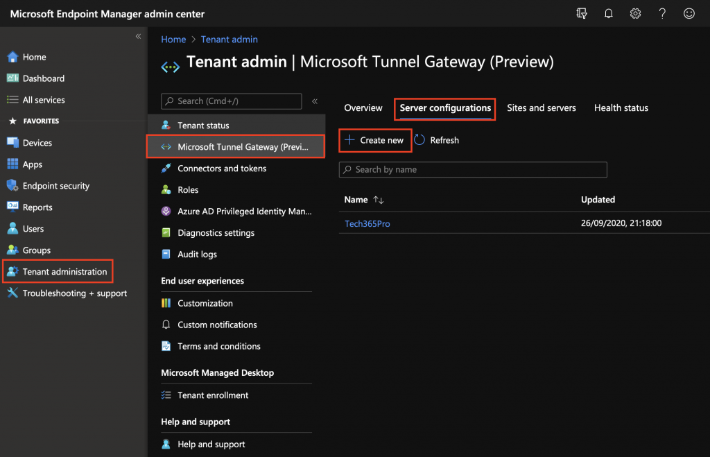
Task: Open the feedback smiley icon
Action: (689, 14)
